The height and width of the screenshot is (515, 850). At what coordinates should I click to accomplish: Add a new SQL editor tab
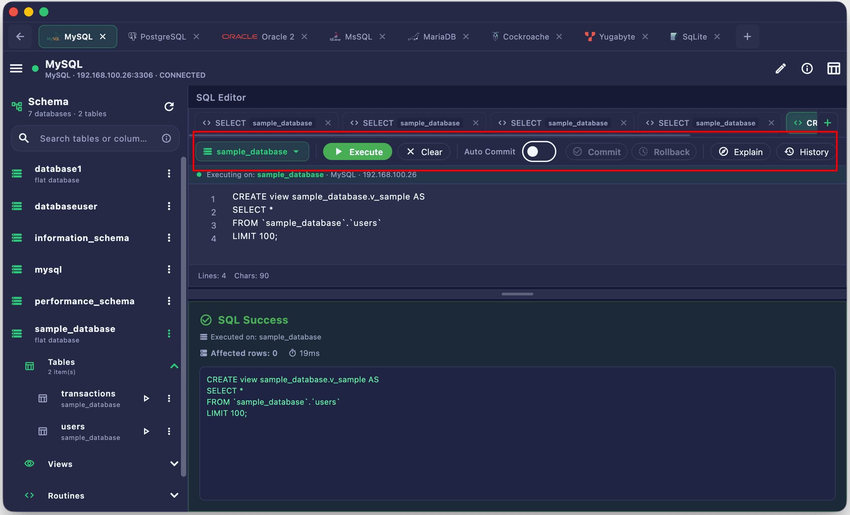(x=828, y=123)
